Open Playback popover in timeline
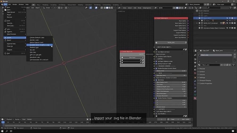The height and width of the screenshot is (133, 237). click(x=10, y=119)
